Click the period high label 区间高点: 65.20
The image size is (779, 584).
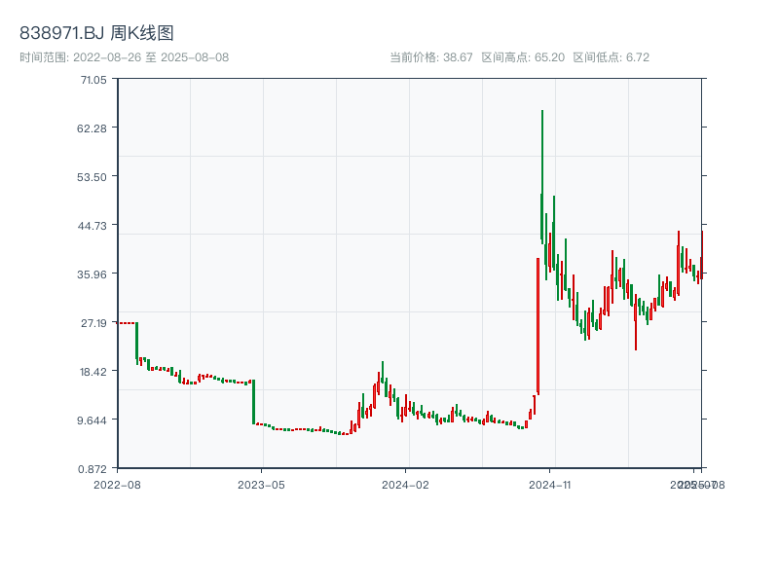(523, 57)
